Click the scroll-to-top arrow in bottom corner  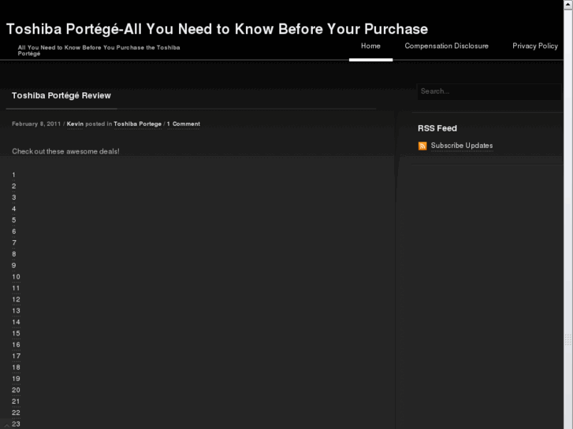tap(7, 425)
